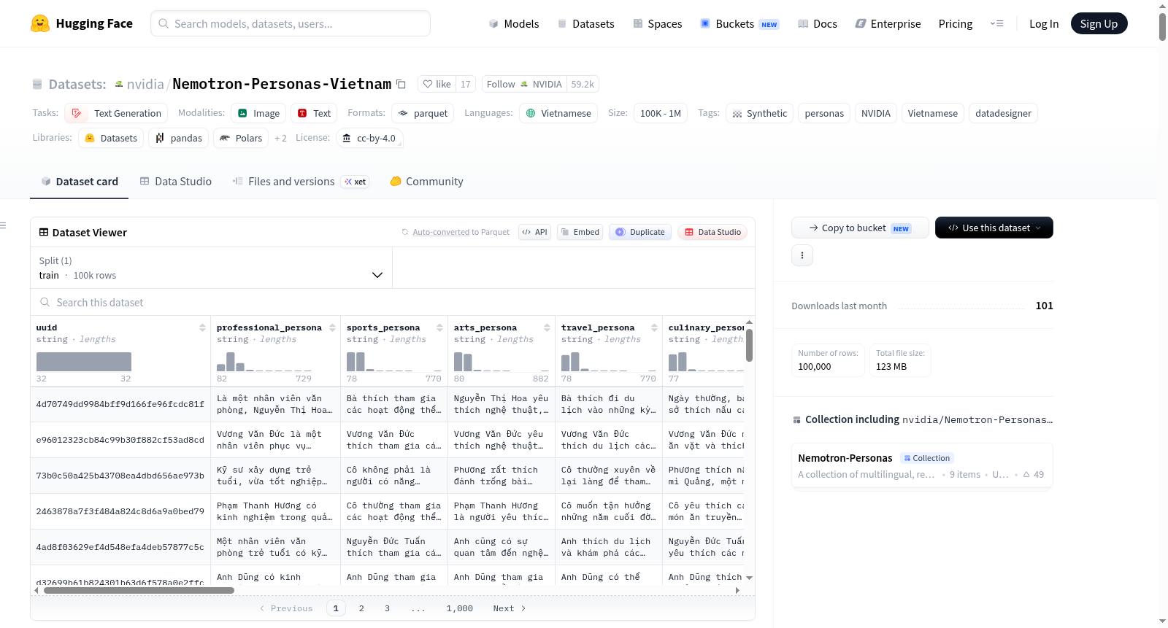
Task: Expand the navigation more-menu icon
Action: pyautogui.click(x=996, y=23)
